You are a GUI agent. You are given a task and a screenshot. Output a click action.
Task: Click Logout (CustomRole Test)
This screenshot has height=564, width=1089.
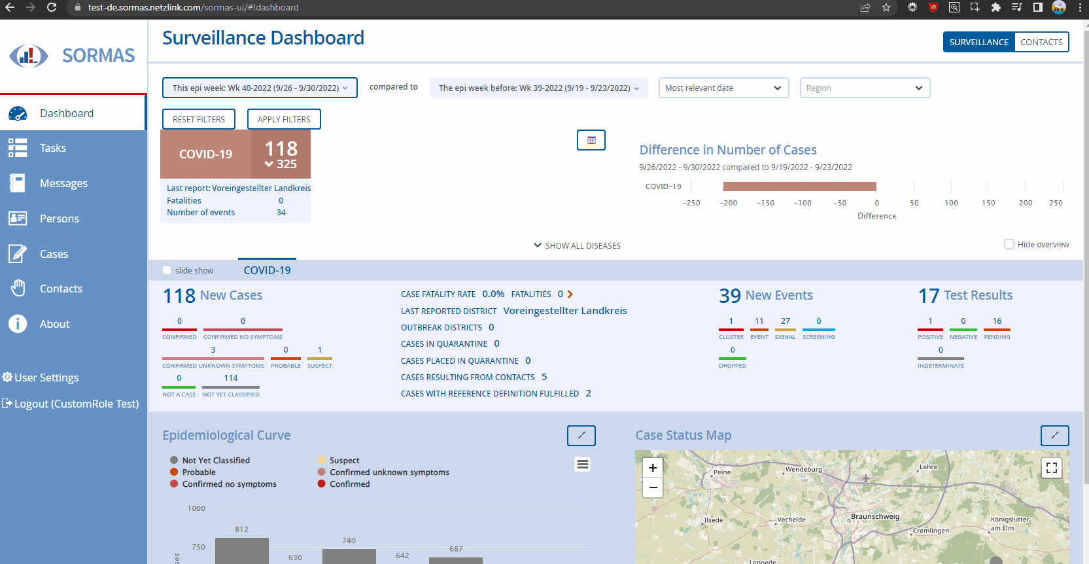tap(71, 404)
